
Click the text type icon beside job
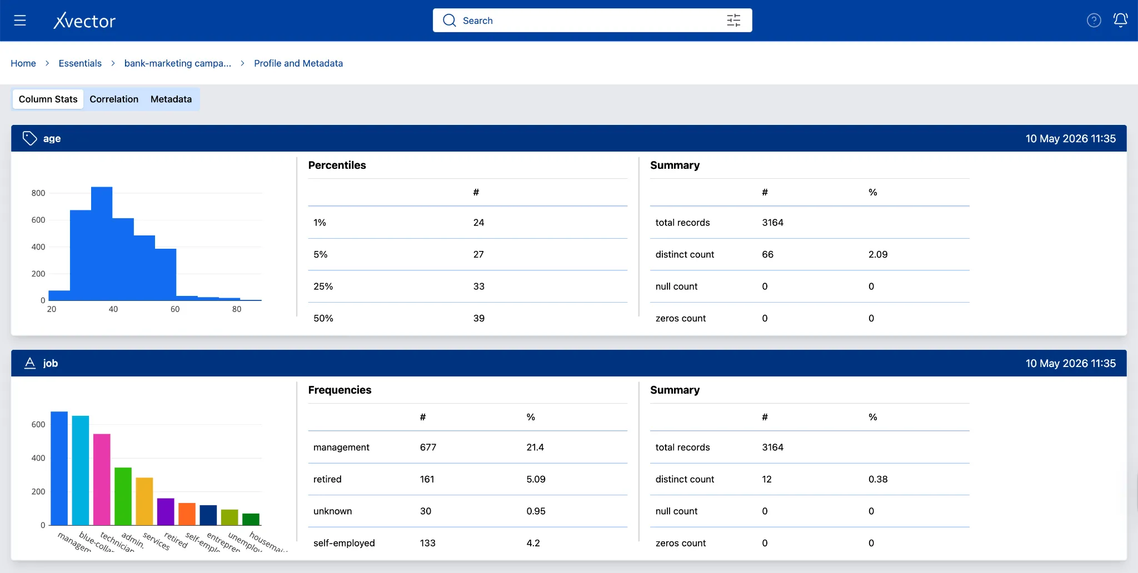pyautogui.click(x=30, y=363)
